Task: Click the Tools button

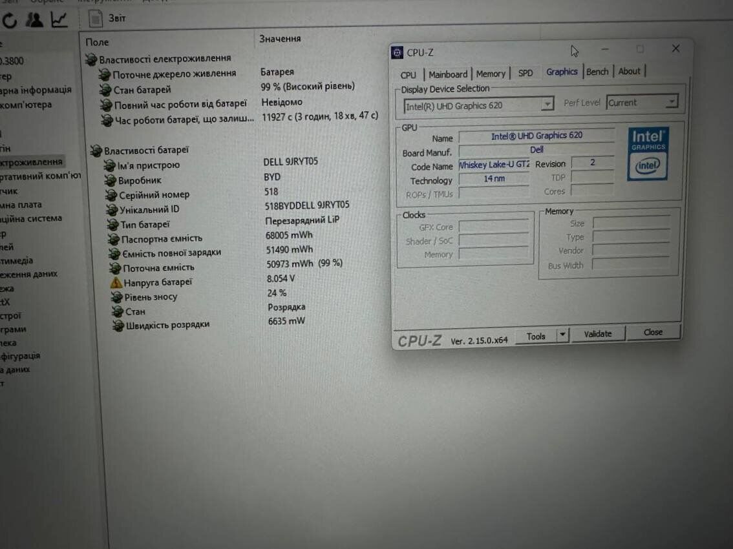Action: coord(536,337)
